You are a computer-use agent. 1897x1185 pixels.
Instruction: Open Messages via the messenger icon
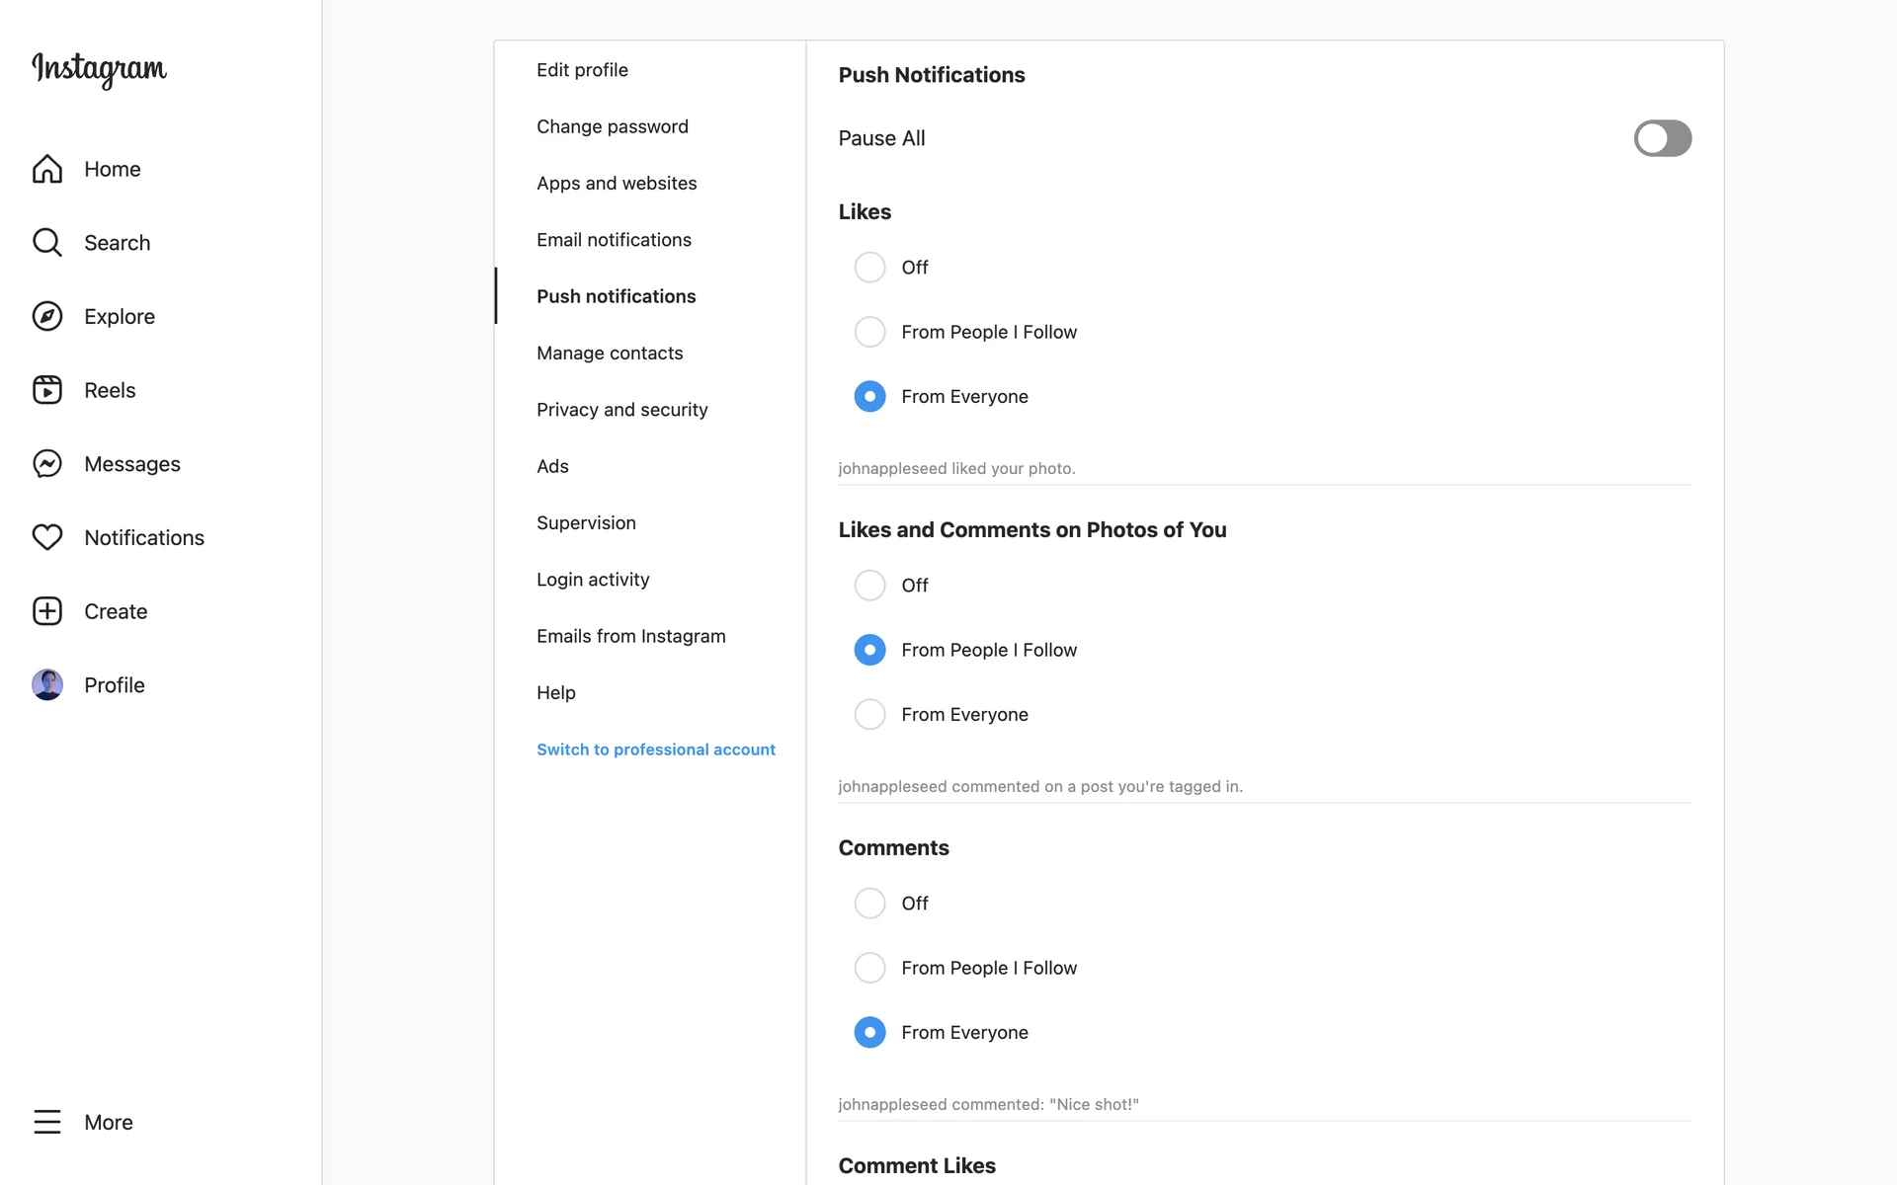coord(47,463)
